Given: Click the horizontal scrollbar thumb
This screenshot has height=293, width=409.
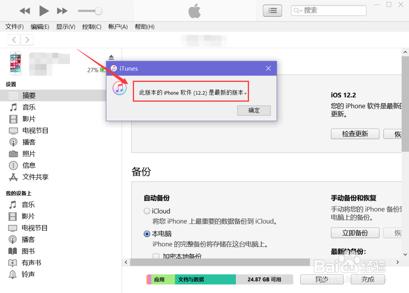Looking at the screenshot, I should click(220, 262).
